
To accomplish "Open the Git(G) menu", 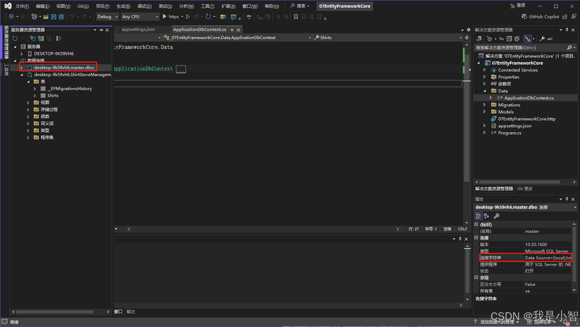I will (x=83, y=6).
